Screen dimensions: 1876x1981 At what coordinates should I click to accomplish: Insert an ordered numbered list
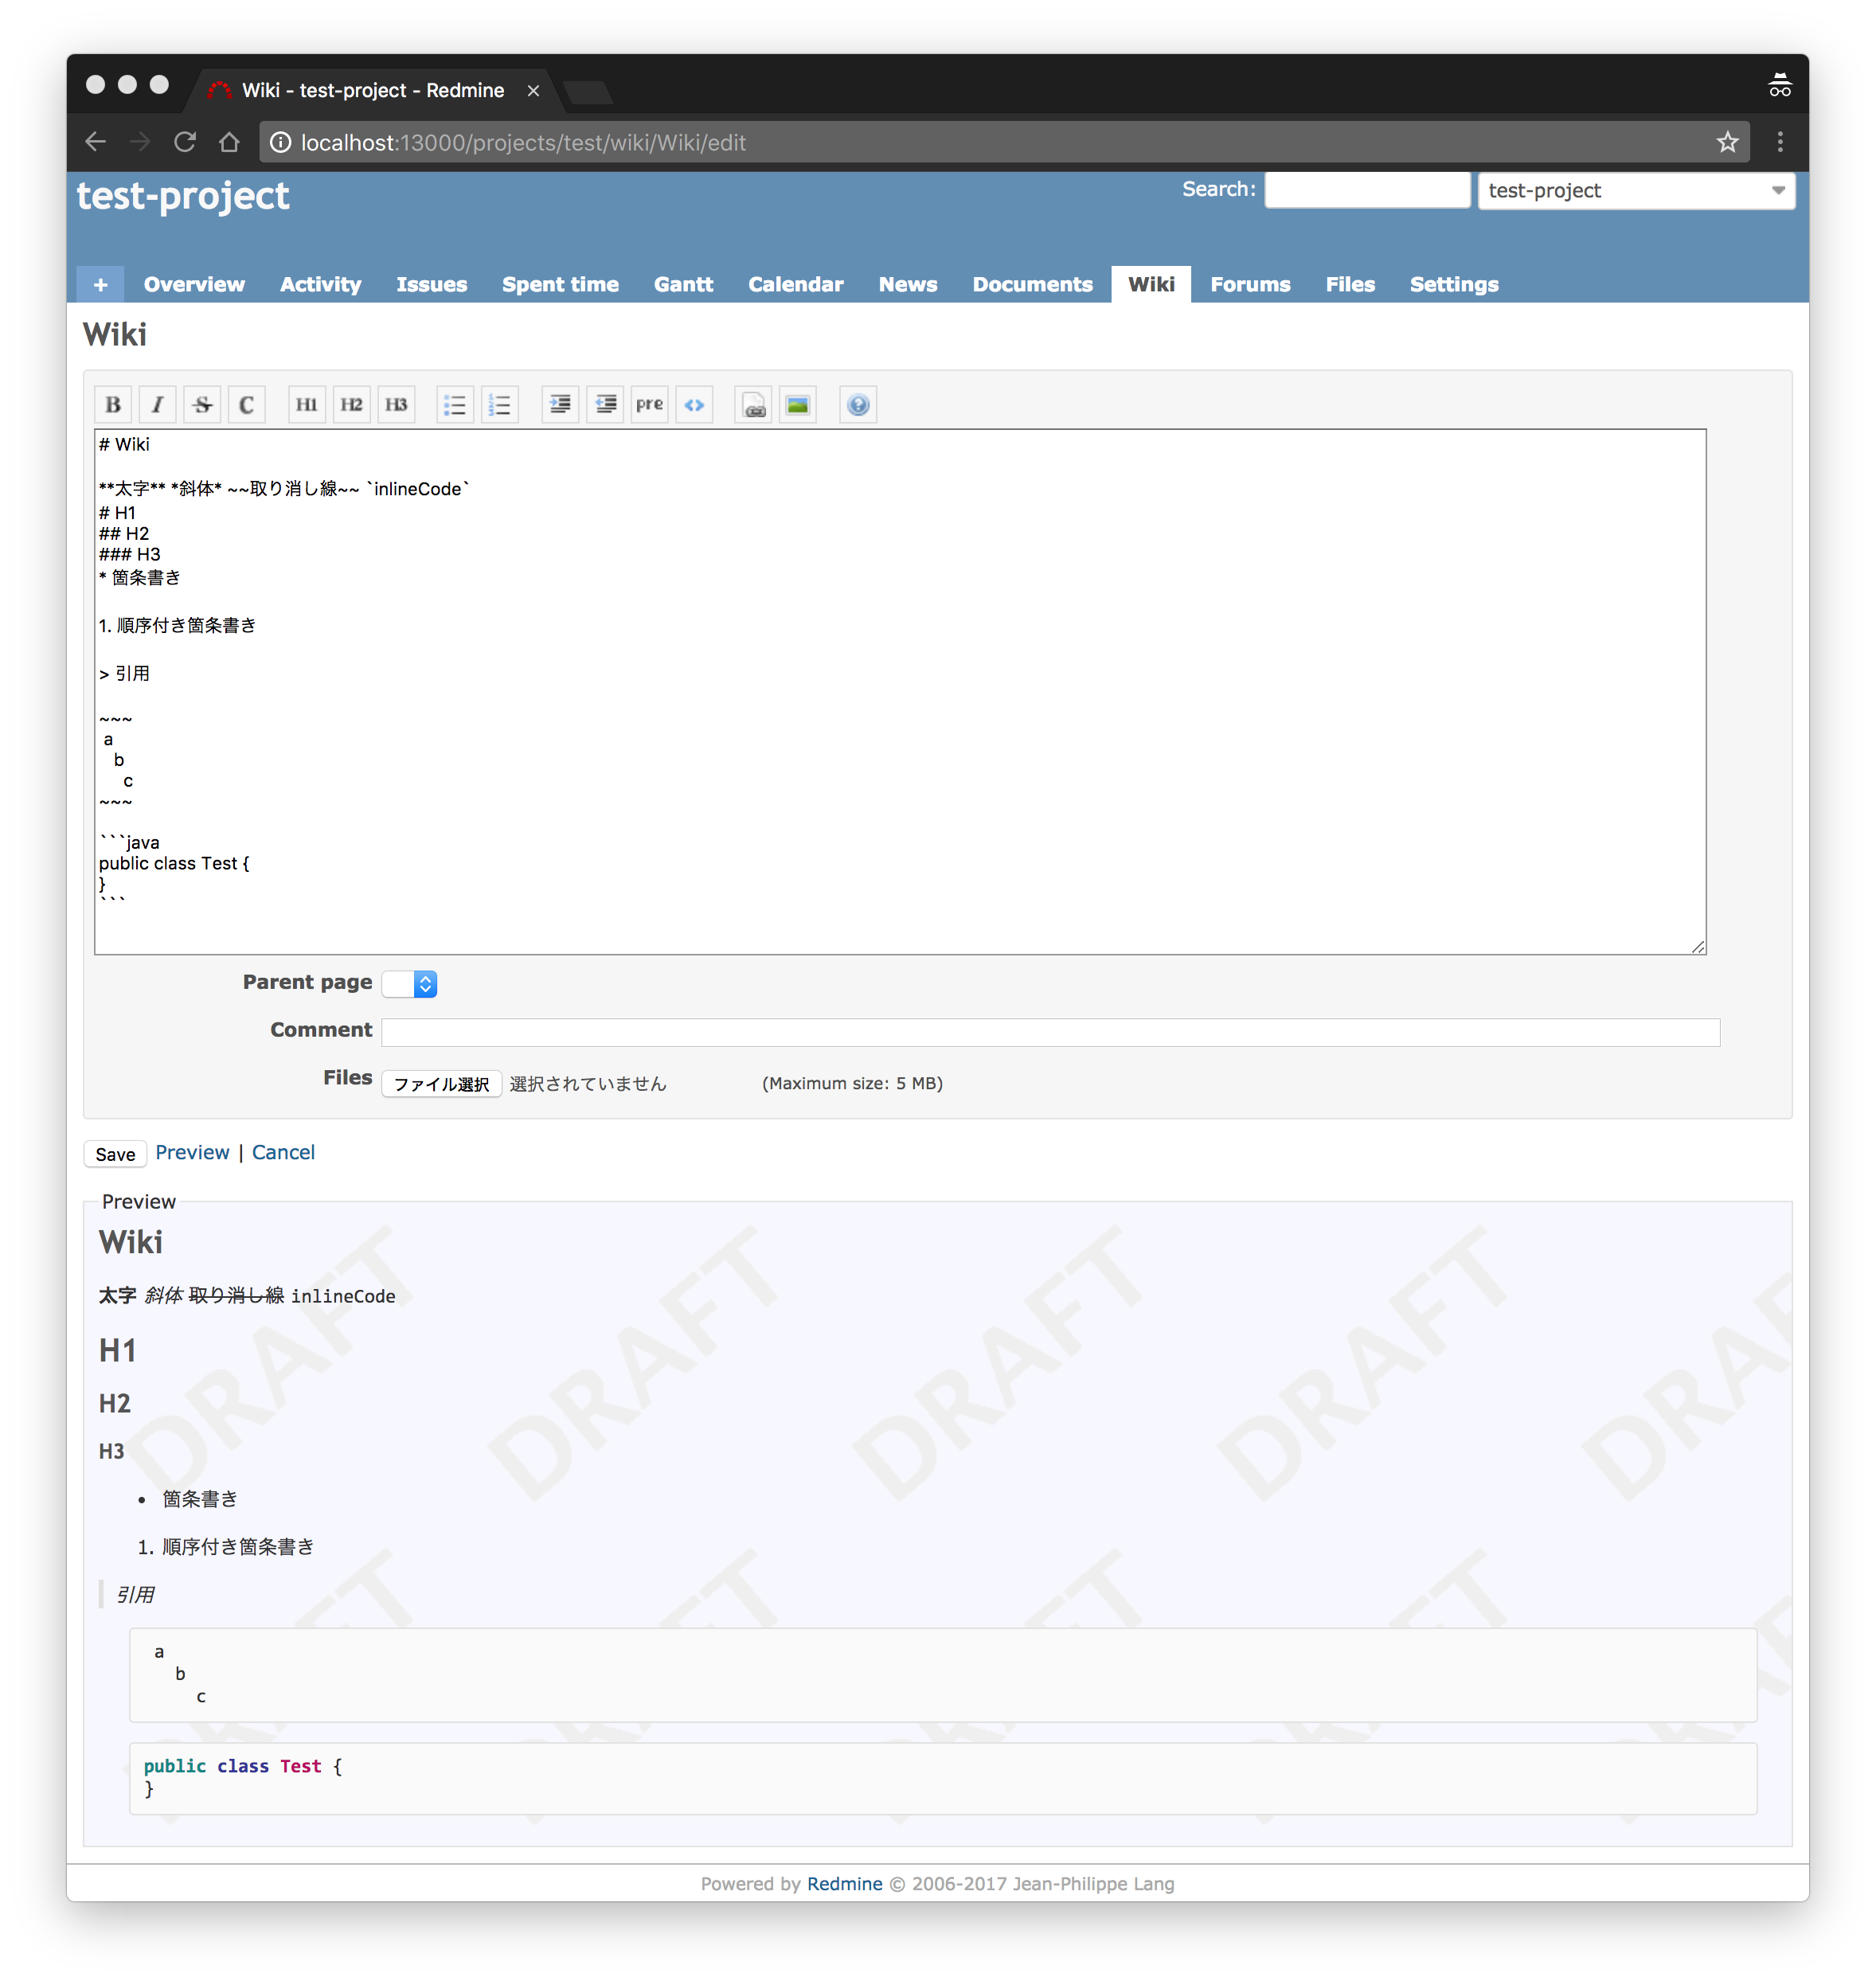[x=499, y=405]
